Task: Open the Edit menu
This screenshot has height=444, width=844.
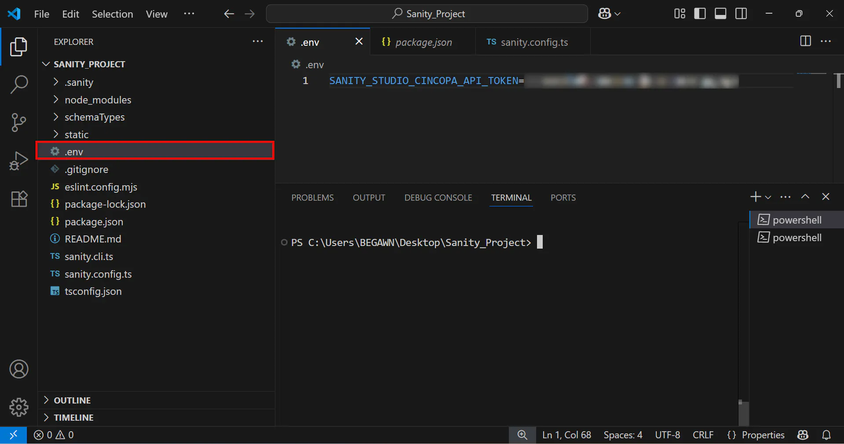Action: (70, 14)
